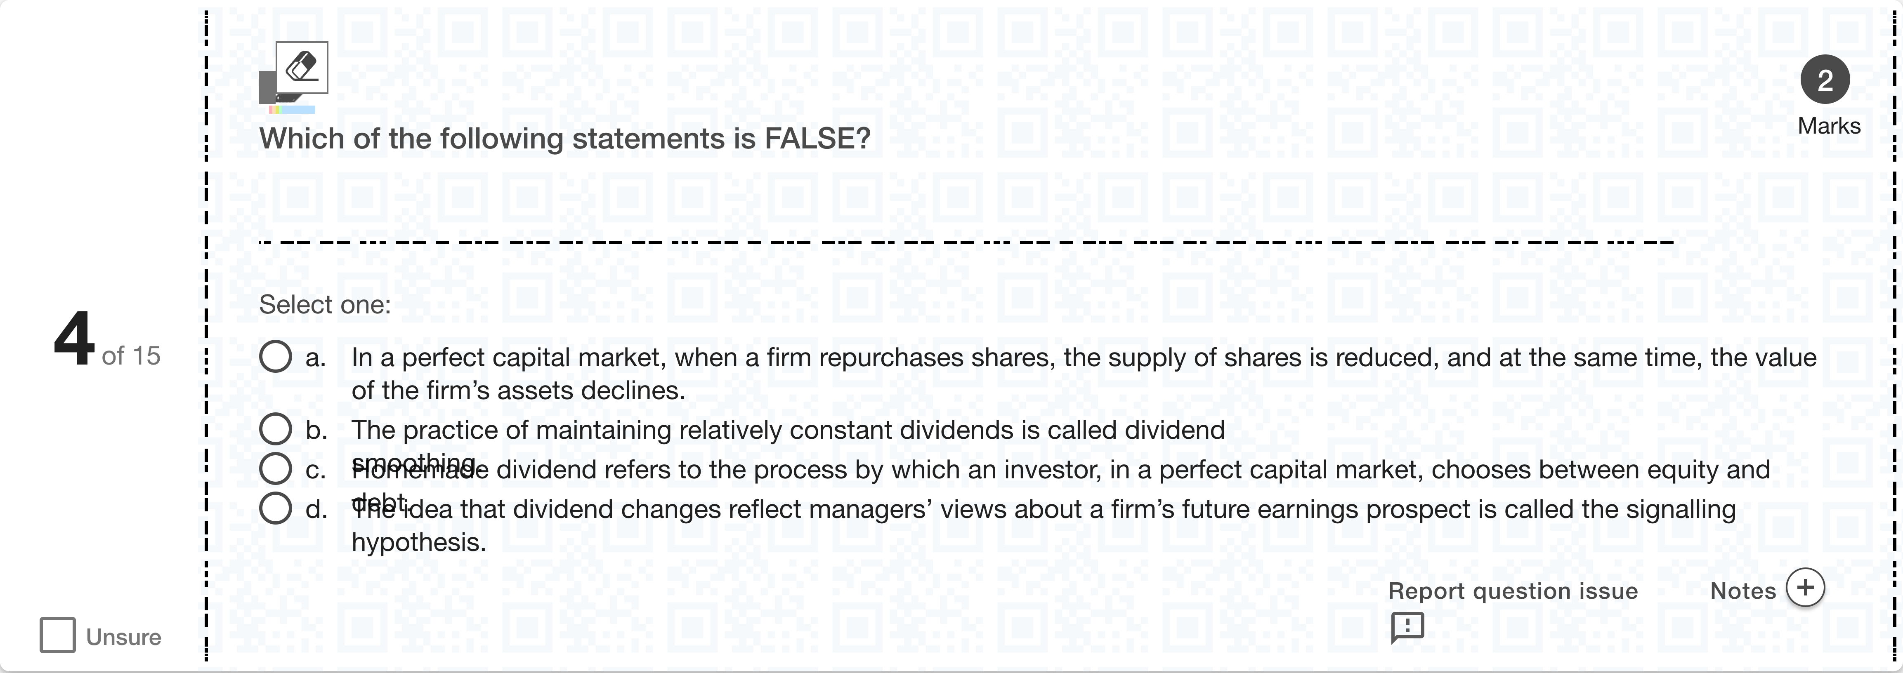This screenshot has width=1903, height=673.
Task: Click the circular 2 Marks badge
Action: 1825,80
